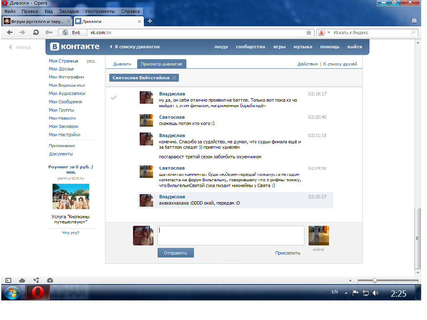Click the EN language indicator
This screenshot has width=427, height=320.
(335, 292)
